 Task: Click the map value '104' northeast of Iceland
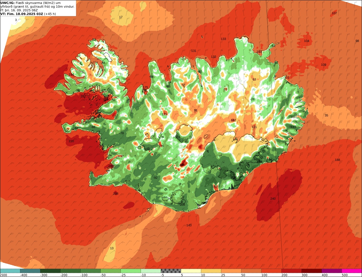[307, 41]
